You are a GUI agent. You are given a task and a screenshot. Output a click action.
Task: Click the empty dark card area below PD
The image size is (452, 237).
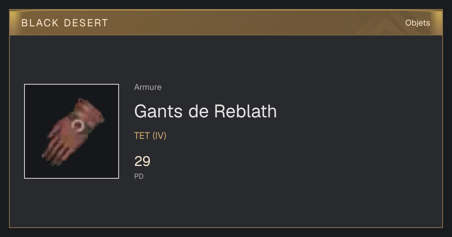click(226, 205)
